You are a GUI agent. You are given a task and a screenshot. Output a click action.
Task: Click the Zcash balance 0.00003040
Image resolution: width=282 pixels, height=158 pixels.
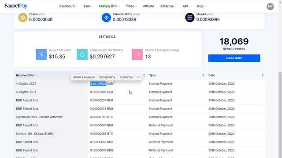[x=41, y=19]
